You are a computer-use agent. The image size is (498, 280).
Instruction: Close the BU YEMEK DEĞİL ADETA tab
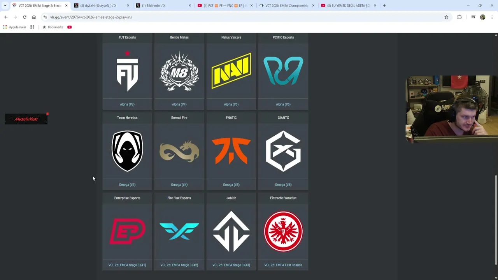coord(375,5)
